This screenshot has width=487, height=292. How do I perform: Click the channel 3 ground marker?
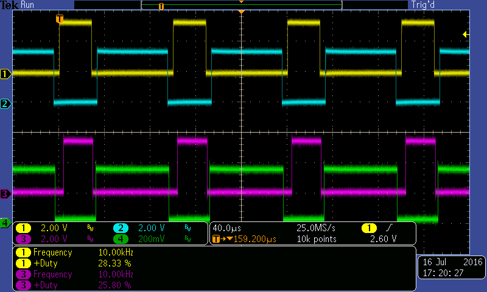point(5,194)
